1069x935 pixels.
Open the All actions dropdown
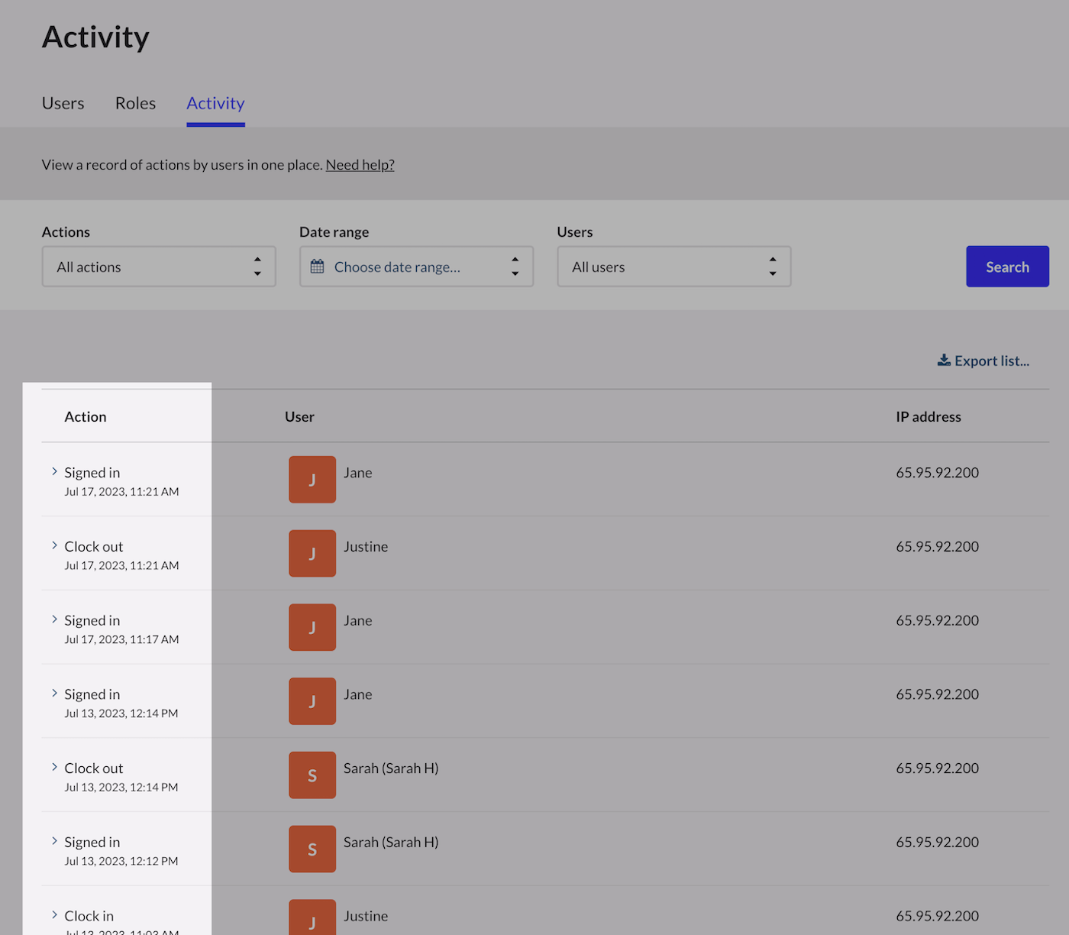pos(159,267)
